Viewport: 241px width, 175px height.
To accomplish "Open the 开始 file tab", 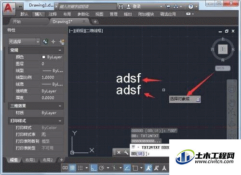I will (17, 22).
